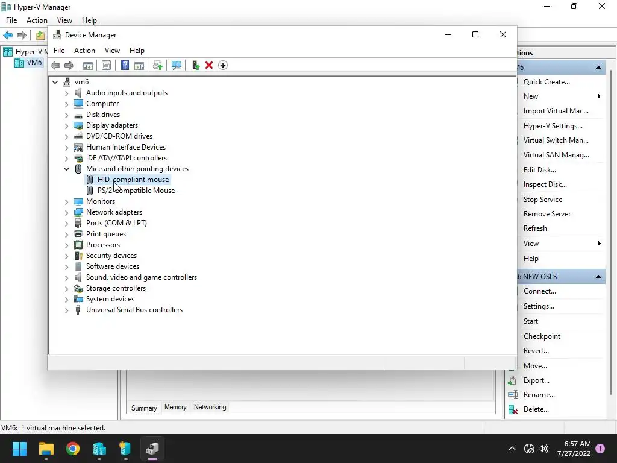Click Inspect Disk... in Actions pane
Viewport: 617px width, 463px height.
click(x=545, y=184)
